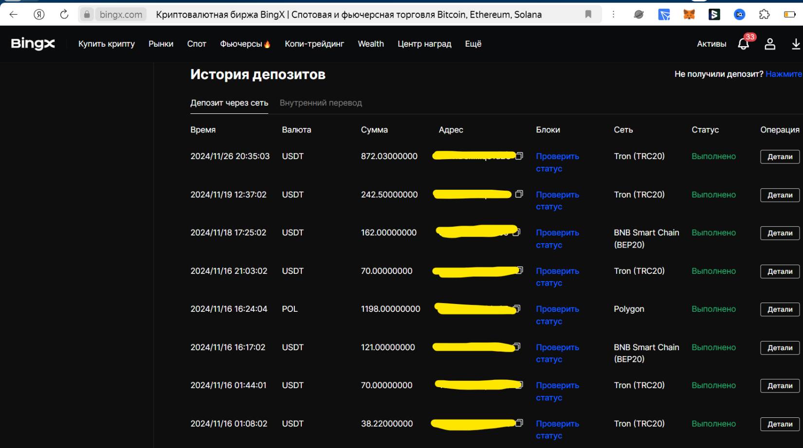The height and width of the screenshot is (448, 803).
Task: Open the browser extensions puzzle icon
Action: click(x=765, y=15)
